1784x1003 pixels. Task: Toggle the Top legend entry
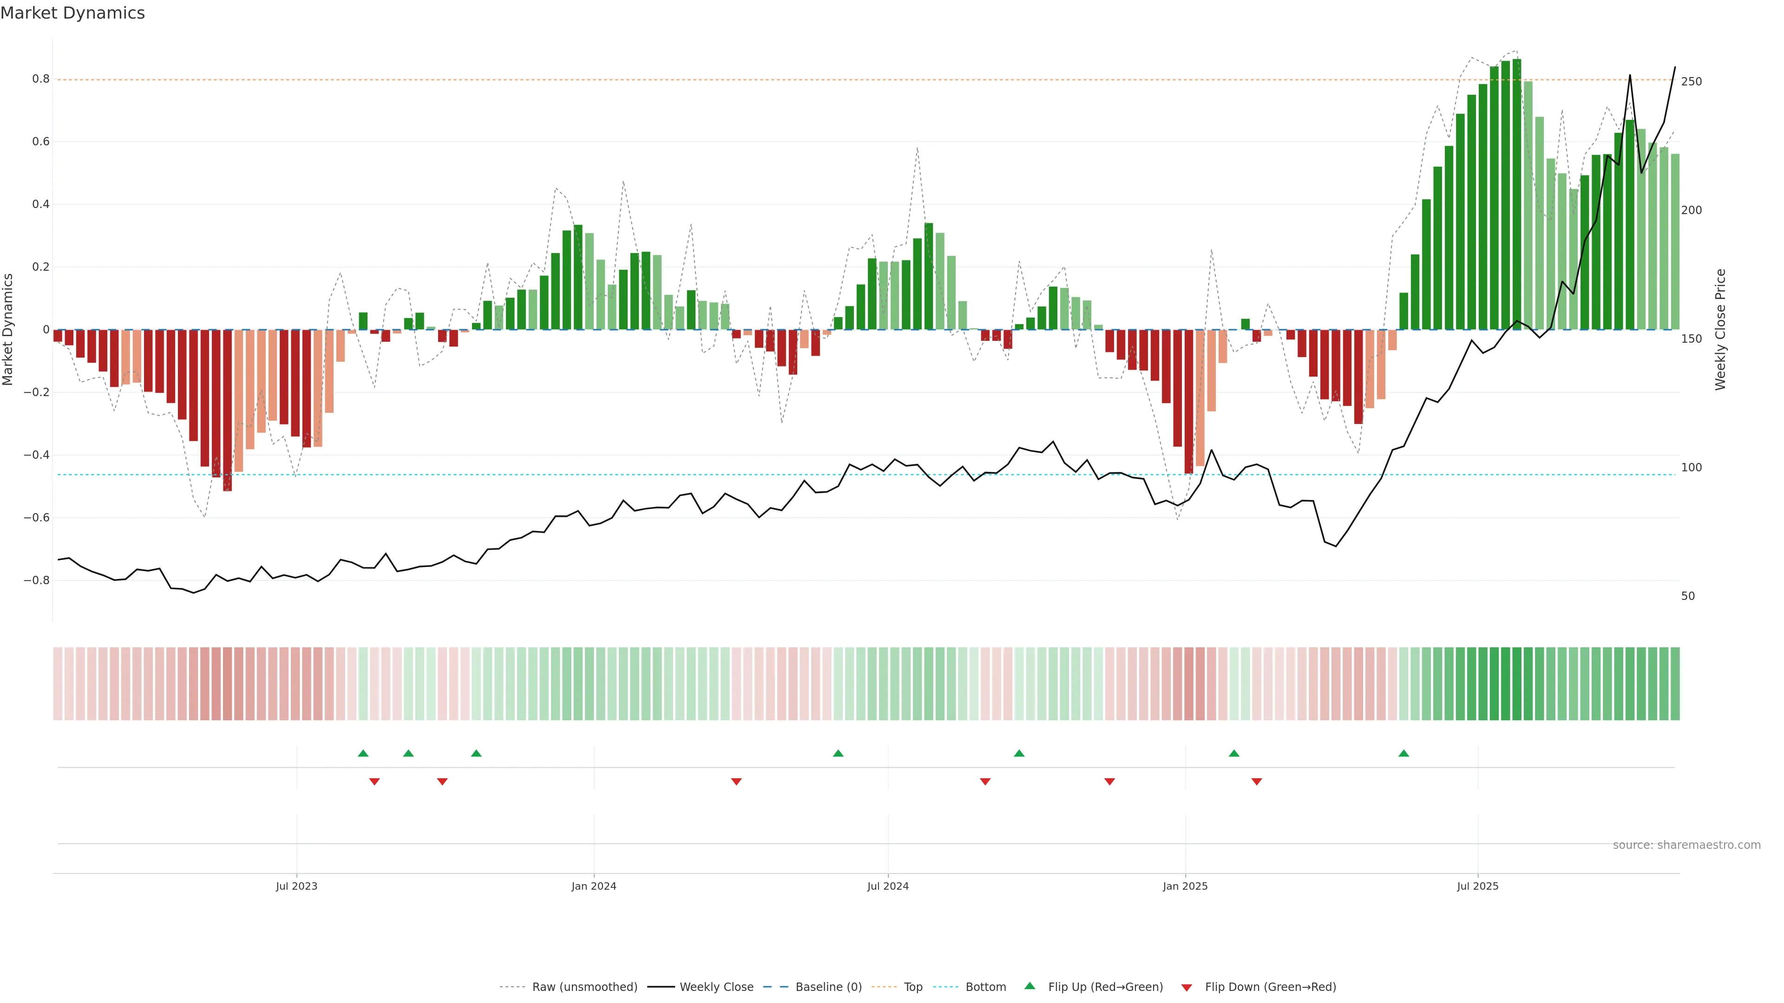tap(913, 987)
